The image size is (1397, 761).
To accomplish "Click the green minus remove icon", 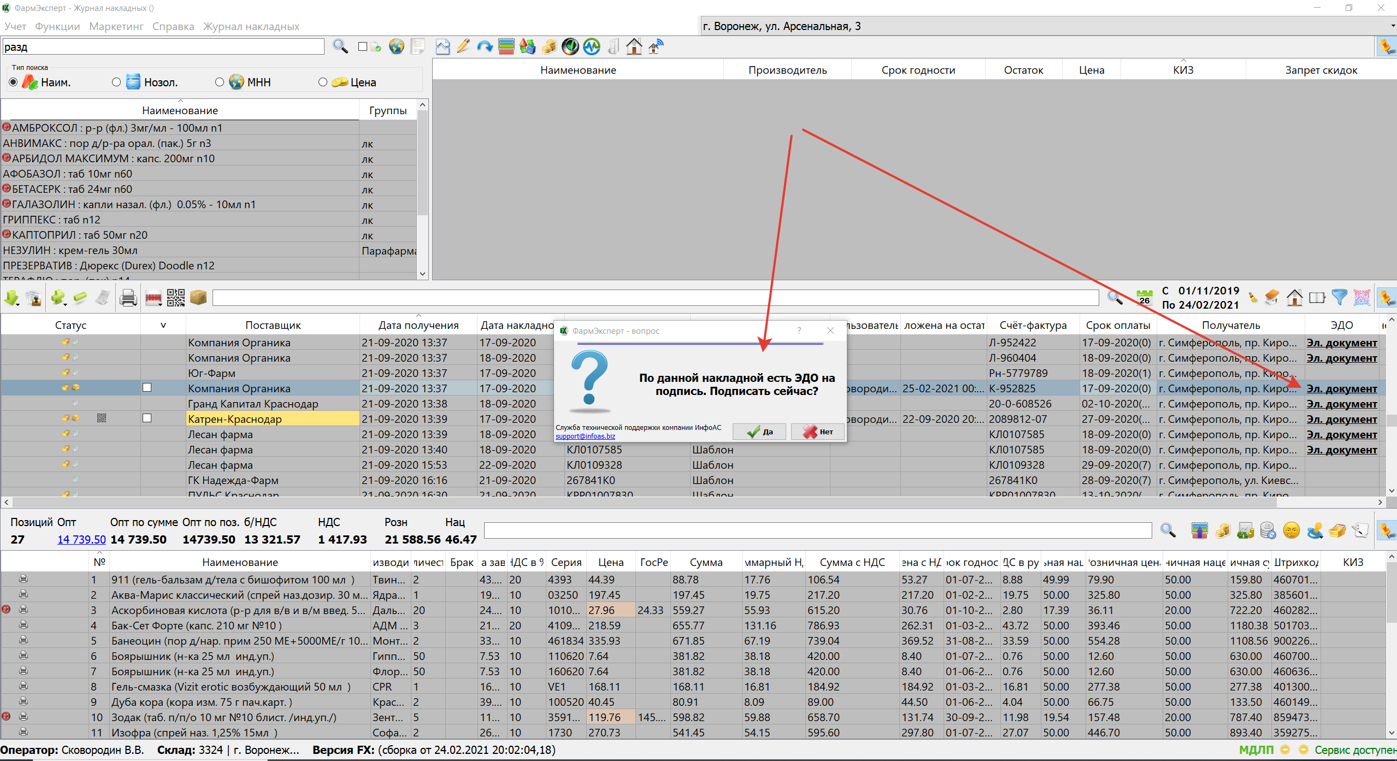I will (x=80, y=298).
